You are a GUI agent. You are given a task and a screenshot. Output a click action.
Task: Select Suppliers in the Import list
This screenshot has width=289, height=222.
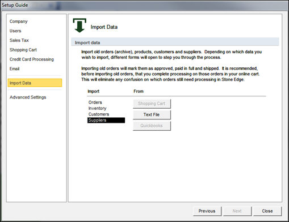[x=106, y=120]
